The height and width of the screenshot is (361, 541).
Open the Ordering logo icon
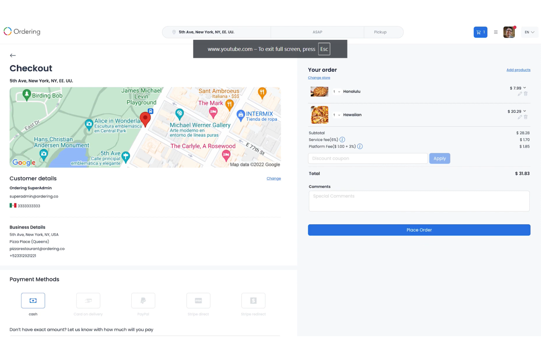pyautogui.click(x=7, y=31)
